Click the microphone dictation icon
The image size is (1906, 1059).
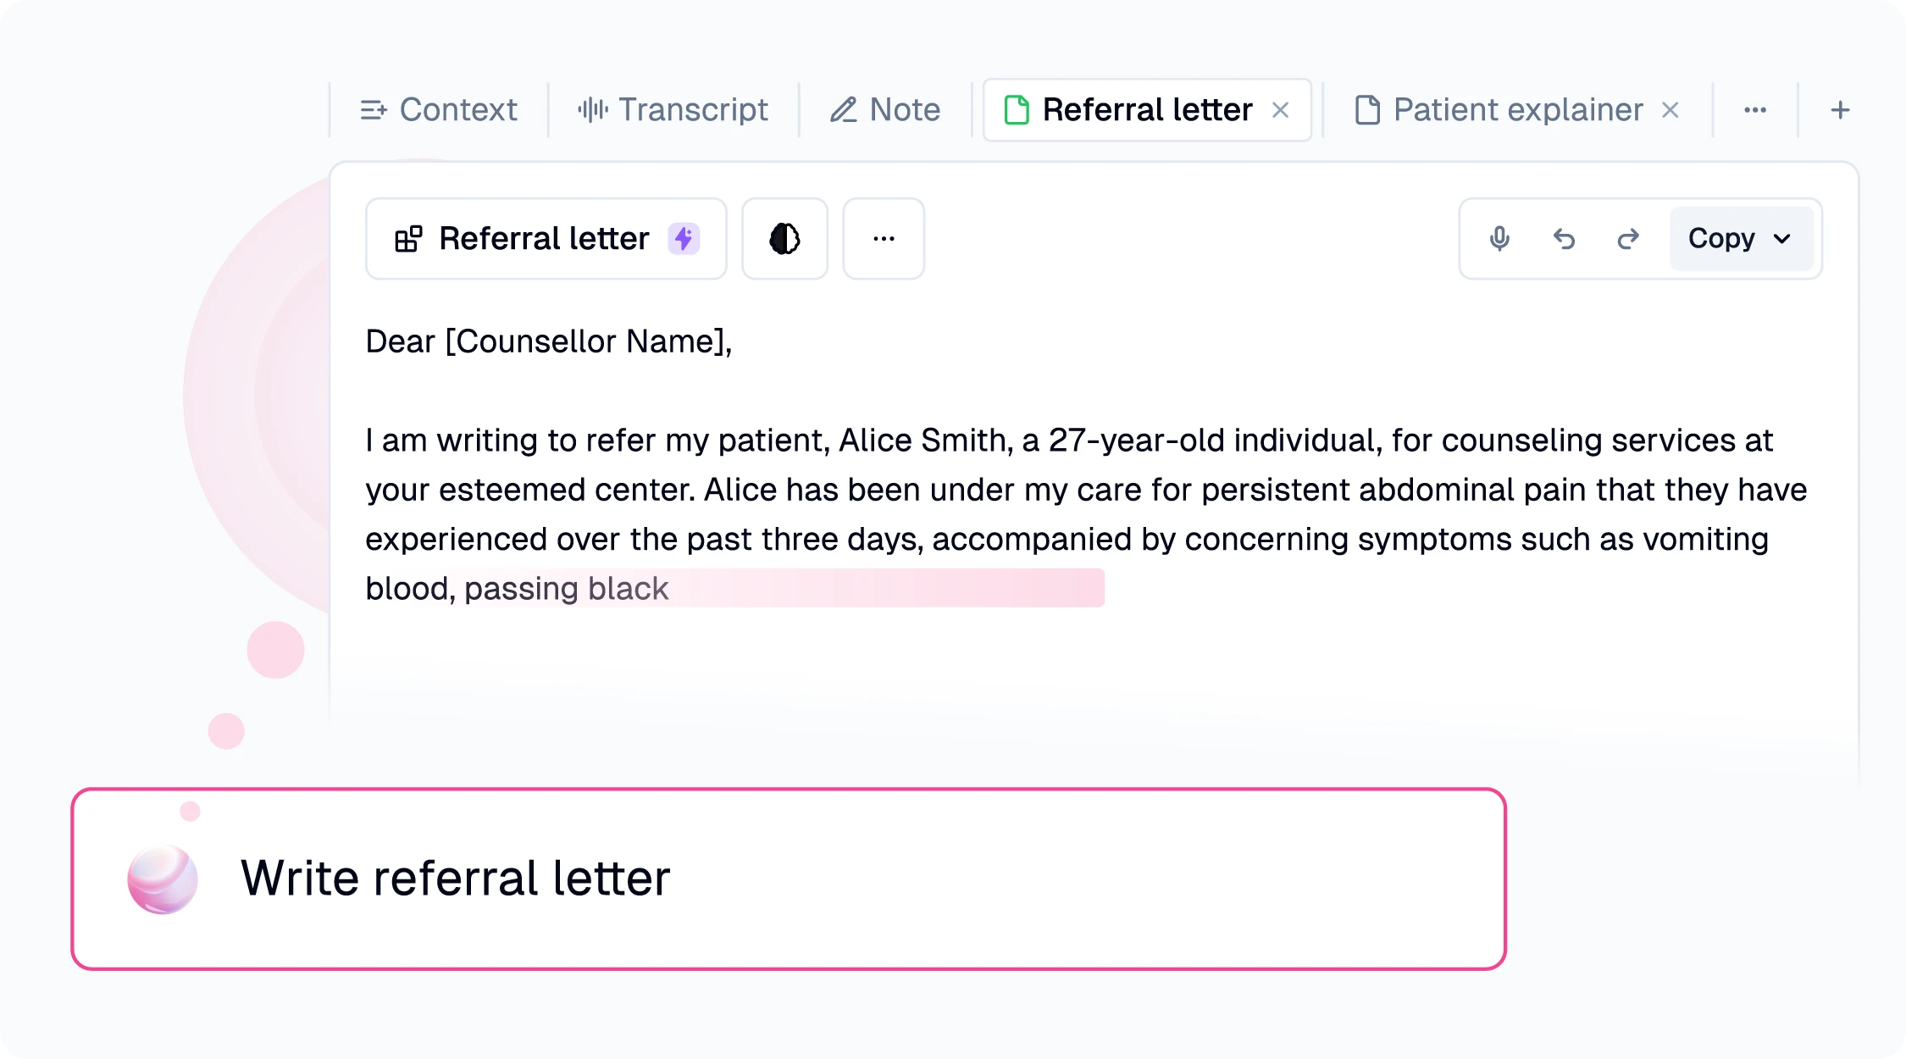pos(1499,239)
